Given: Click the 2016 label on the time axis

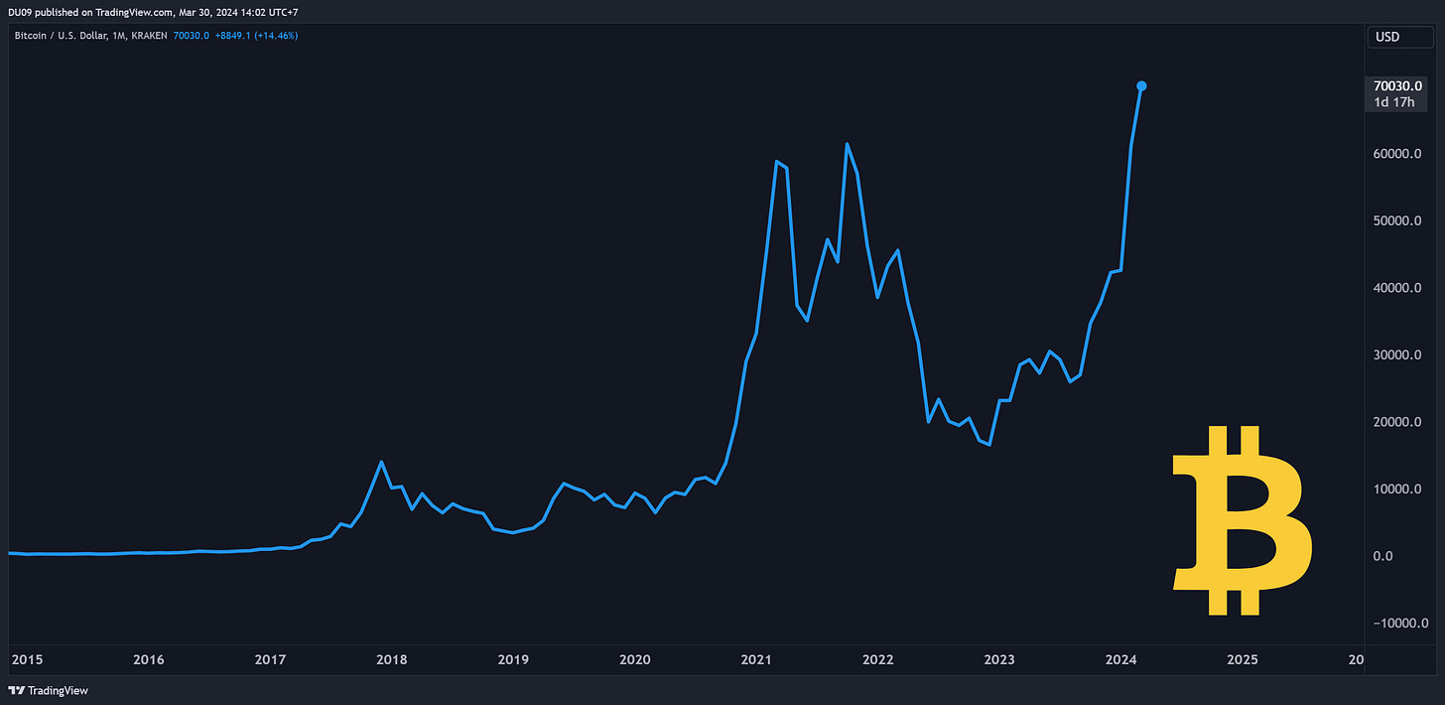Looking at the screenshot, I should (149, 659).
